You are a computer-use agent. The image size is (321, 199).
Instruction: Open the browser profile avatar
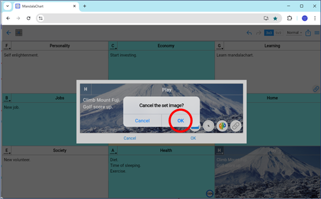click(304, 18)
